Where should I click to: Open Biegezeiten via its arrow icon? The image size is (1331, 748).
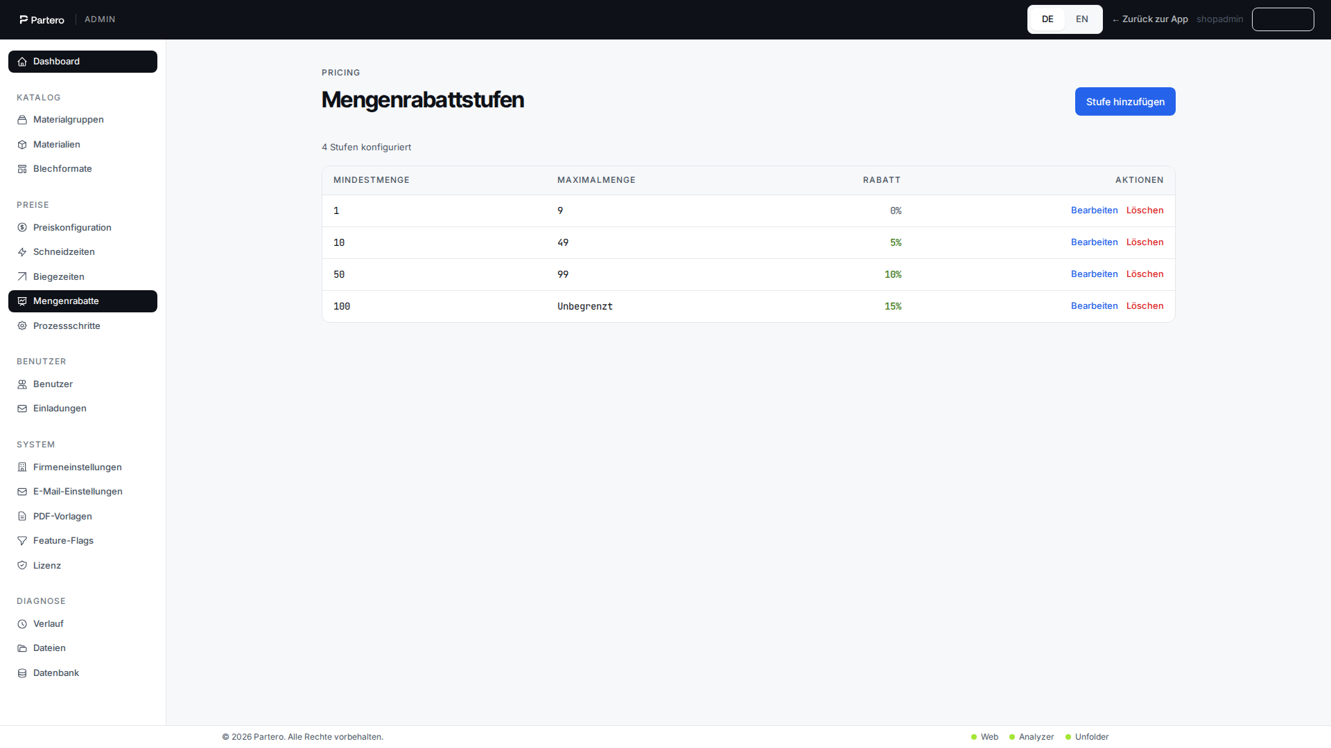(22, 277)
